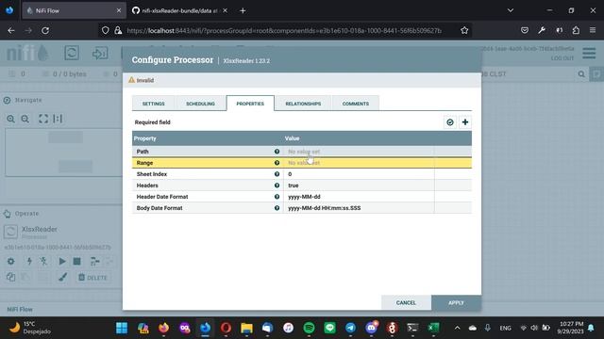This screenshot has width=604, height=339.
Task: Open help for Body Date Format property
Action: pyautogui.click(x=277, y=208)
